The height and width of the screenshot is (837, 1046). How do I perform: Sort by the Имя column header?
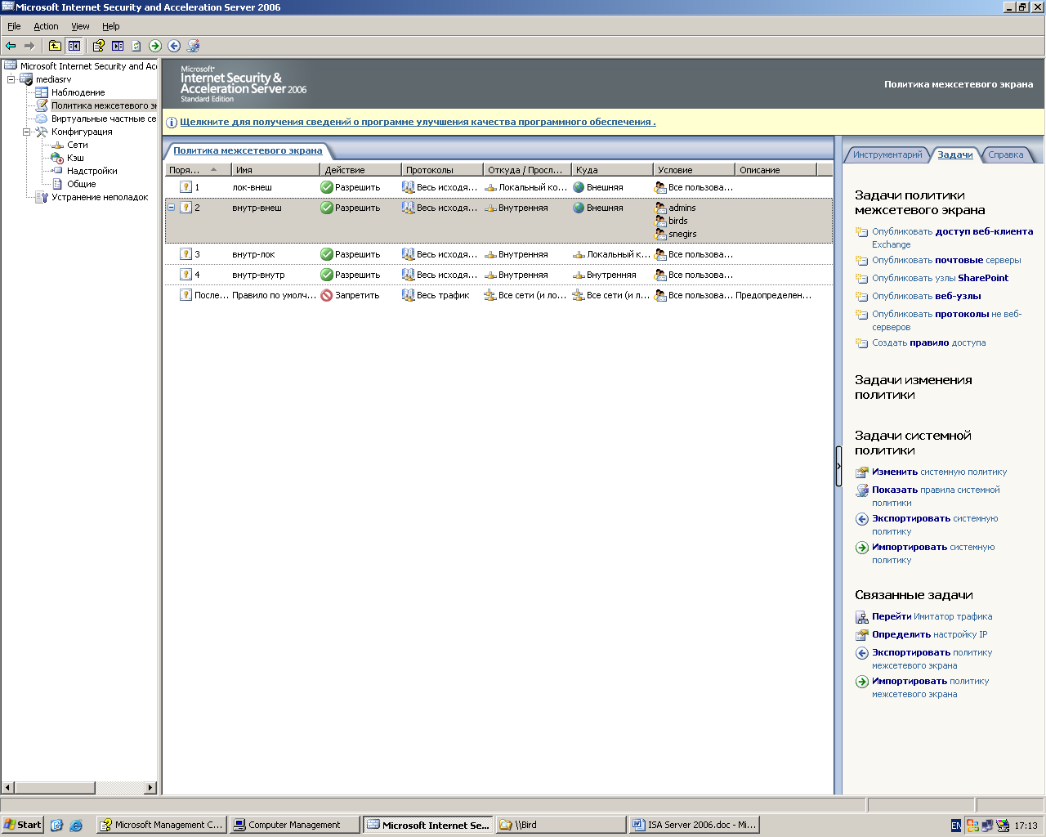point(275,170)
